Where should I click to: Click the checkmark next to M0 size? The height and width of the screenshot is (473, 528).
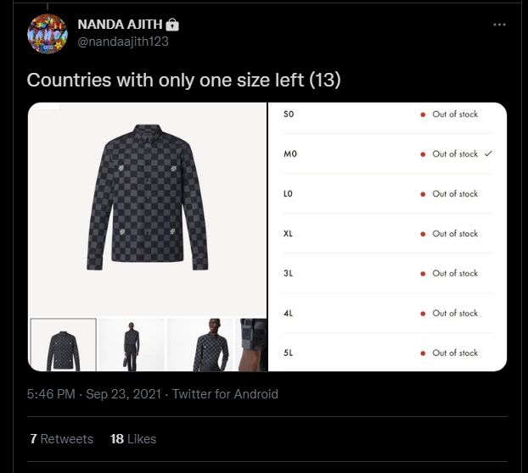coord(488,153)
